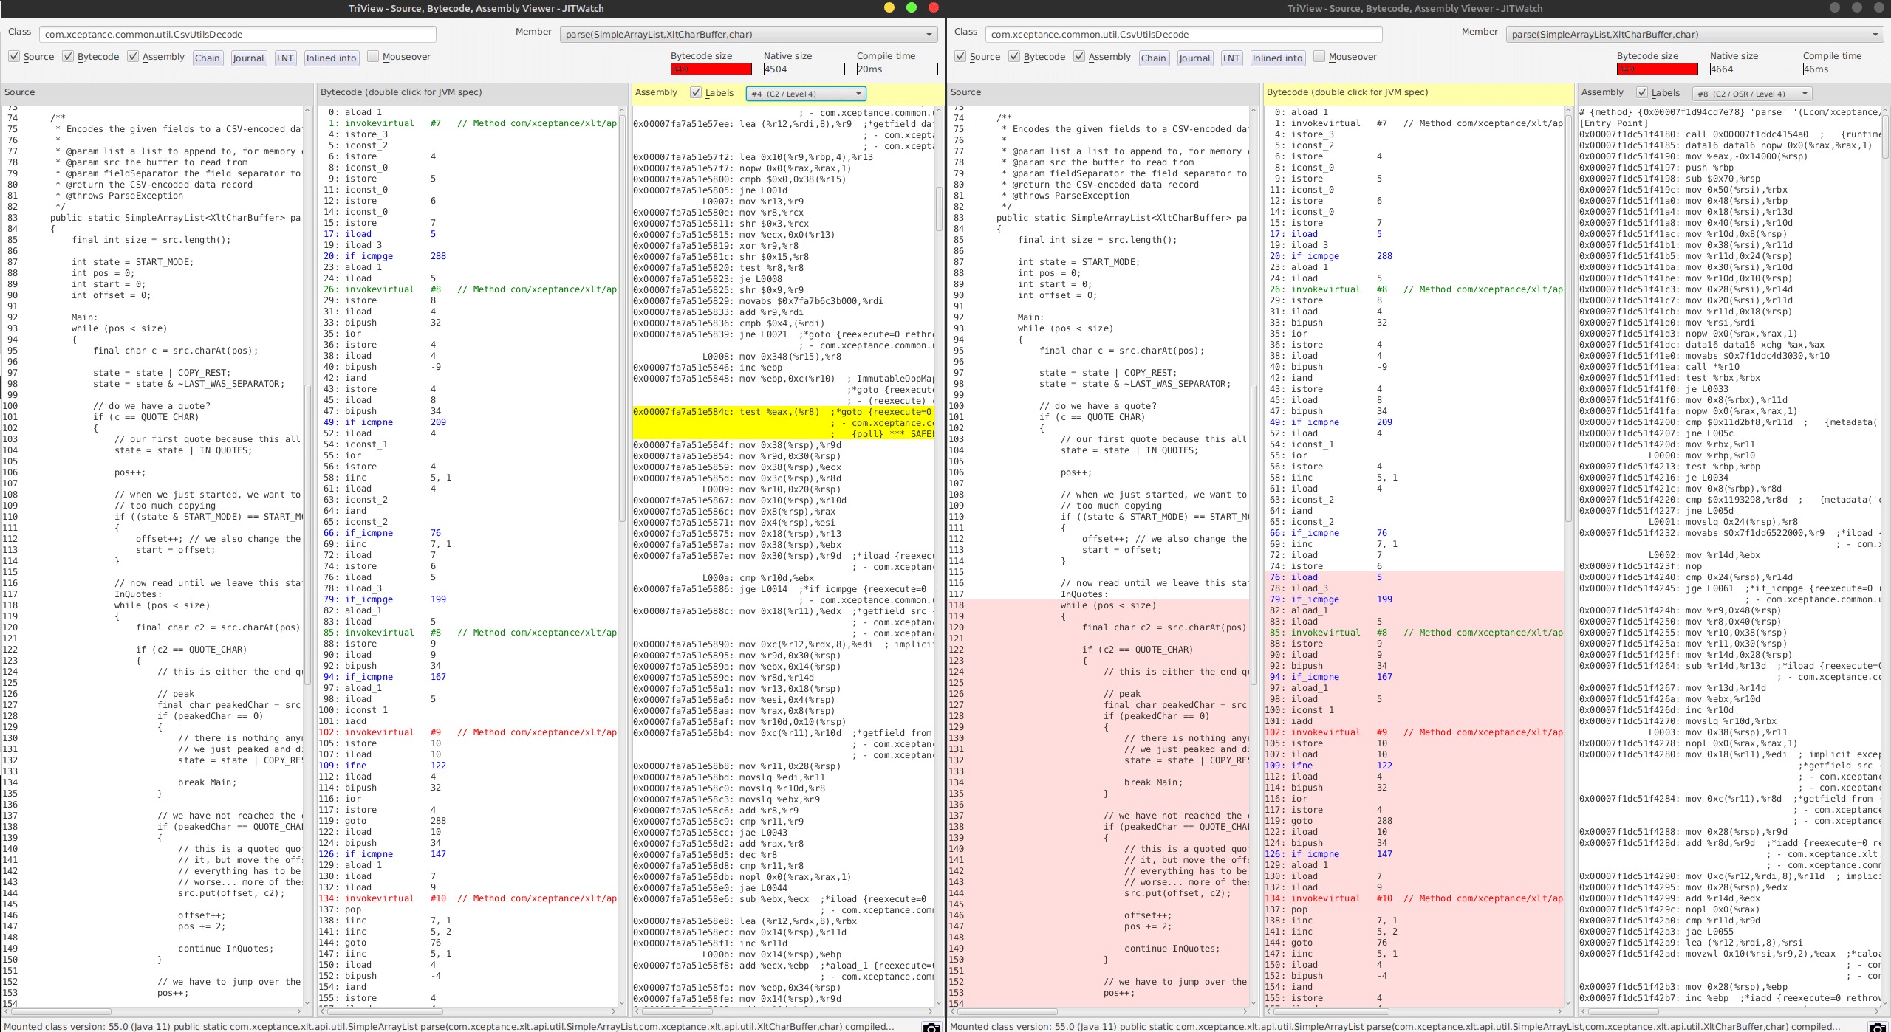
Task: Select 'break Main;' source line in left window
Action: click(x=207, y=782)
